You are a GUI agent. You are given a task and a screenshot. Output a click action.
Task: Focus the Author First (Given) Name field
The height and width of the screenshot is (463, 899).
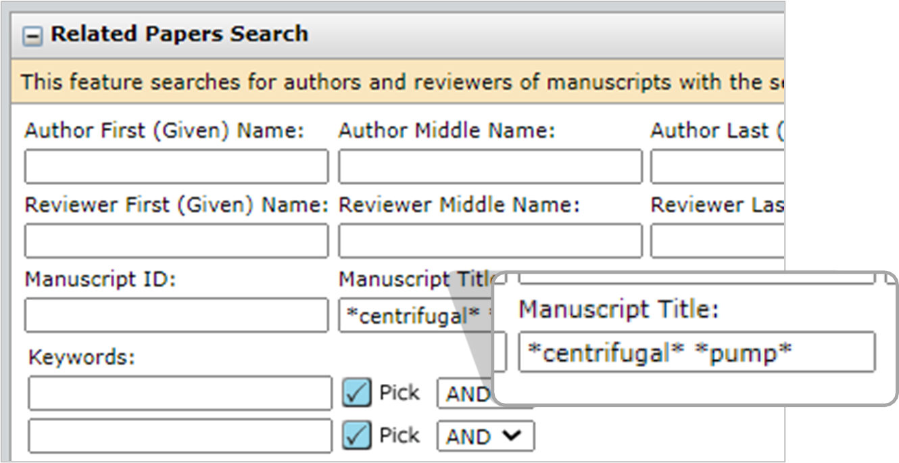point(176,167)
